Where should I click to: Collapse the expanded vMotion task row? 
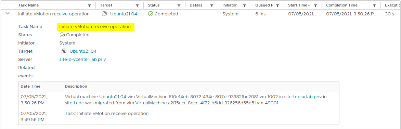(8, 14)
